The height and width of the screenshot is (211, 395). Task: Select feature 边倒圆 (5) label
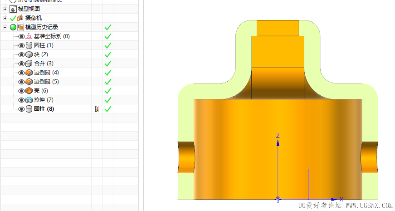point(46,82)
